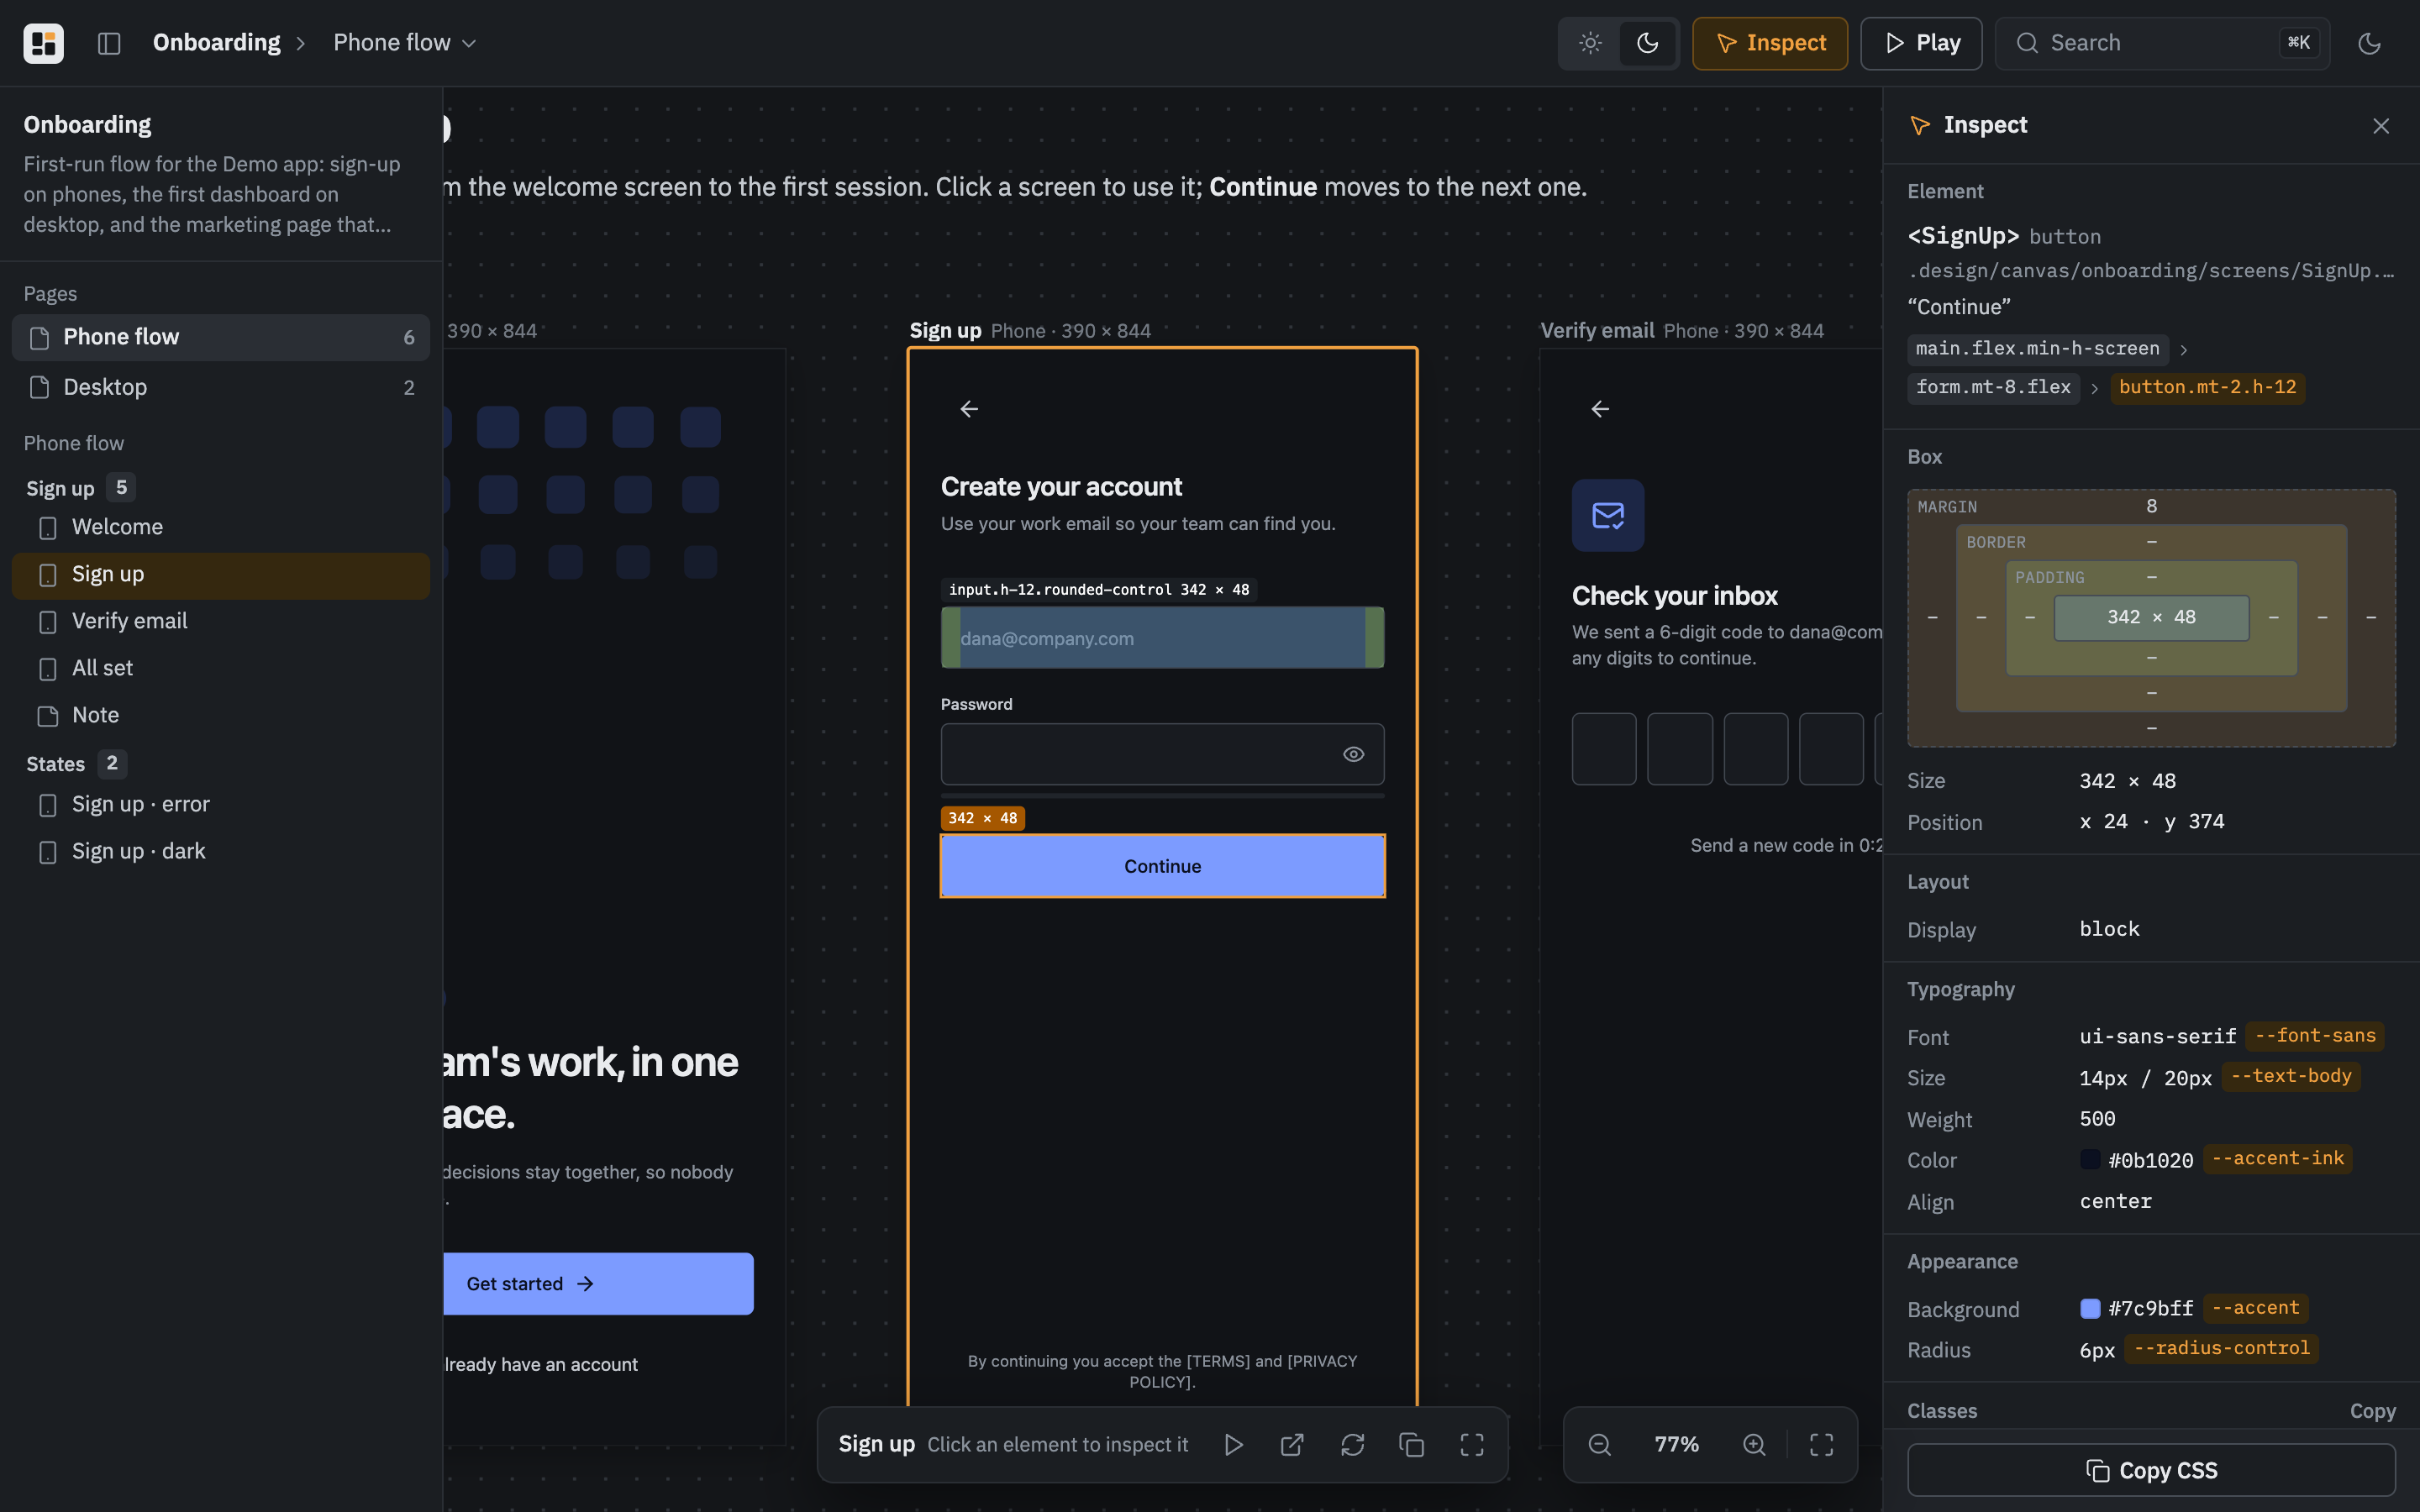Screen dimensions: 2420x1512
Task: Click the Verify email frame title label
Action: pos(1597,331)
